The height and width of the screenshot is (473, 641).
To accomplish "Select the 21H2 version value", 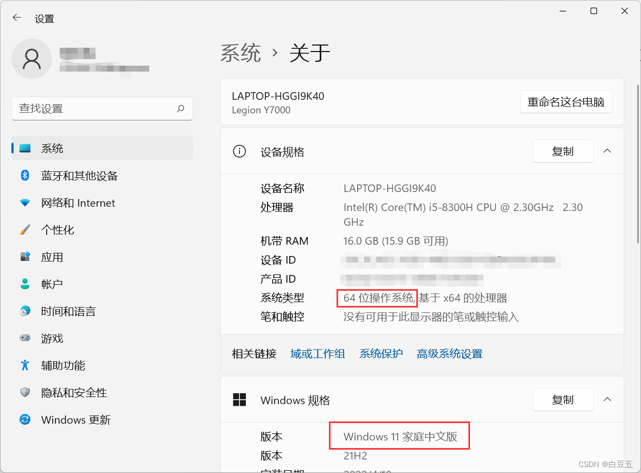I will 356,456.
